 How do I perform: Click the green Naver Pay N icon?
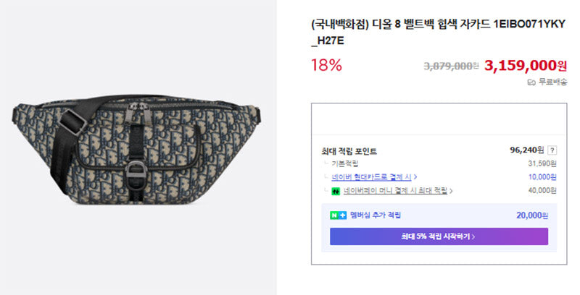(x=336, y=191)
